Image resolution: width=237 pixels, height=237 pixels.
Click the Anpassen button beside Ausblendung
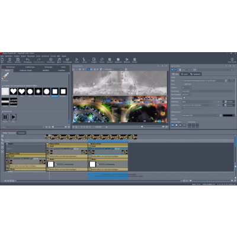point(229,105)
